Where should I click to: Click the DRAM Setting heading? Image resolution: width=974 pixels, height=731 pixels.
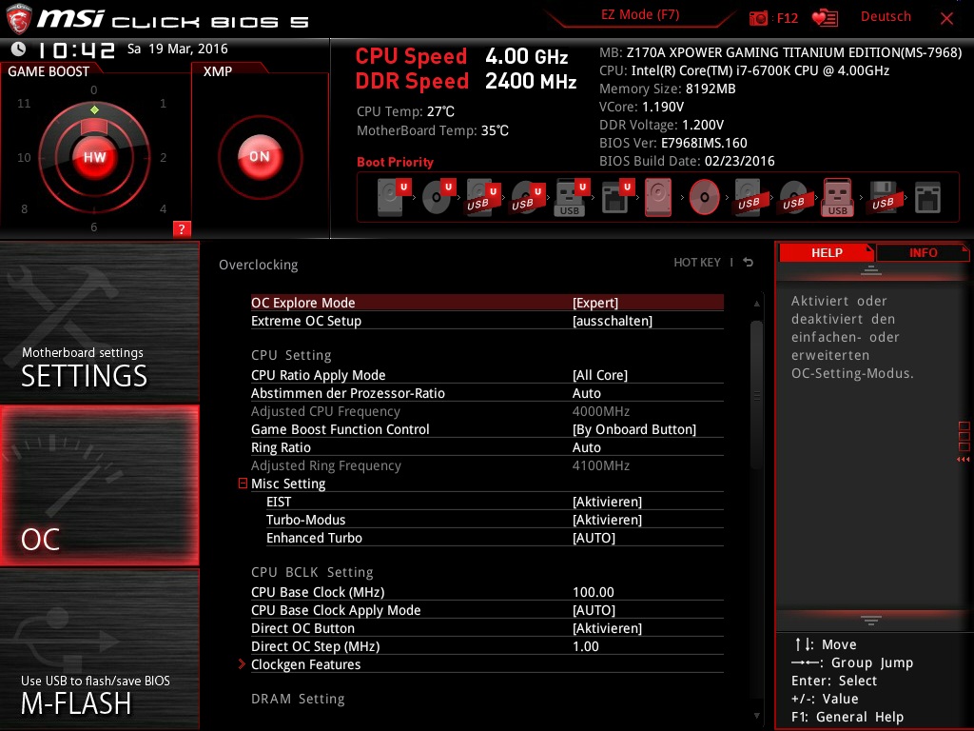pyautogui.click(x=298, y=699)
